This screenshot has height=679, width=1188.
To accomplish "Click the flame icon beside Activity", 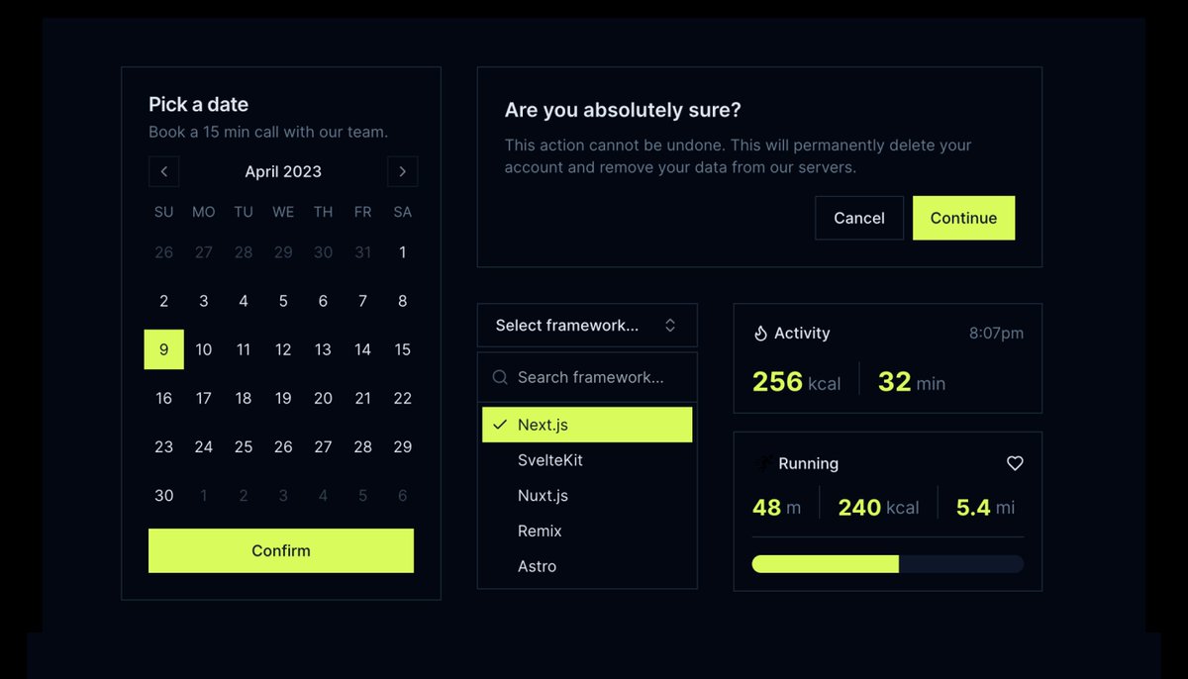I will (760, 334).
